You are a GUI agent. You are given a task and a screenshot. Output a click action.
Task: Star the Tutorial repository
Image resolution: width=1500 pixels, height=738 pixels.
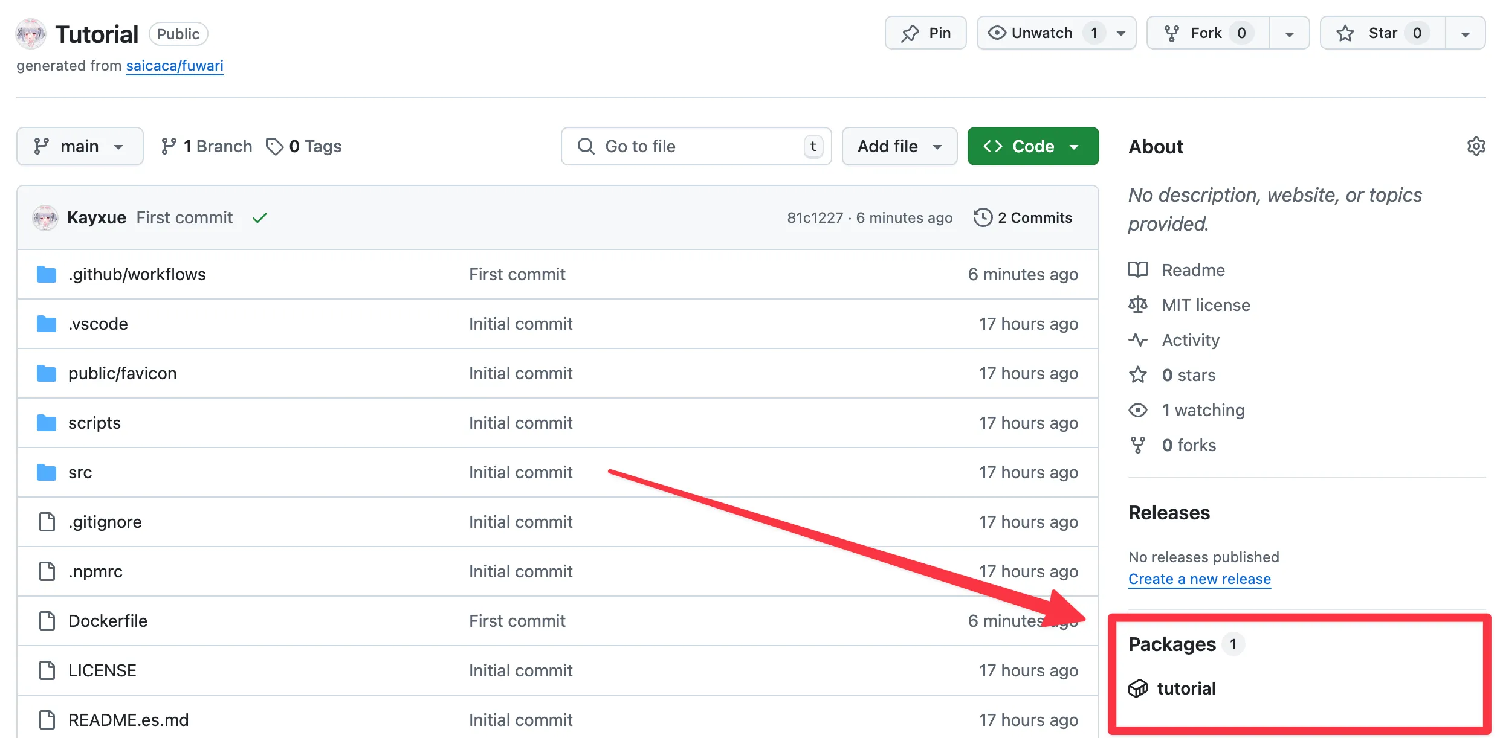point(1383,33)
